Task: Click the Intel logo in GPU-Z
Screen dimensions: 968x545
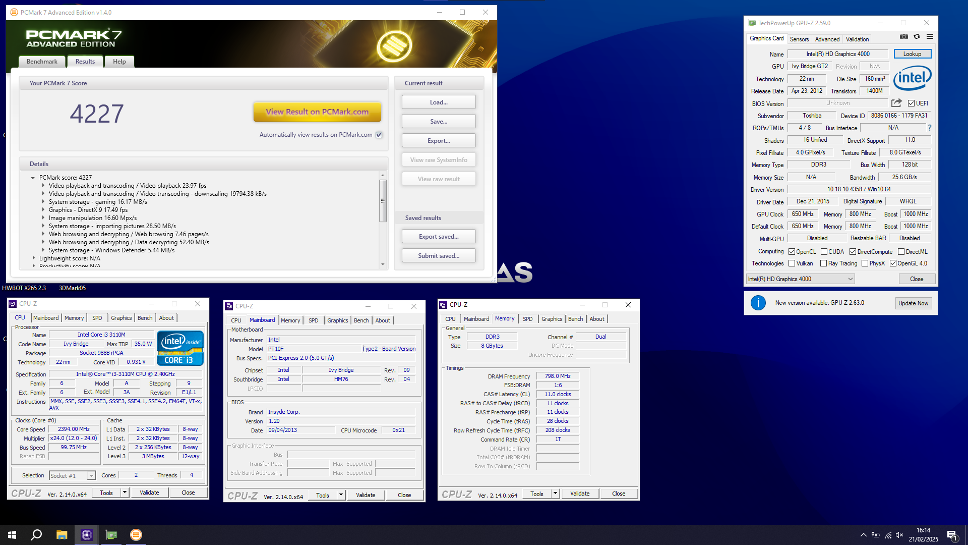Action: point(912,78)
